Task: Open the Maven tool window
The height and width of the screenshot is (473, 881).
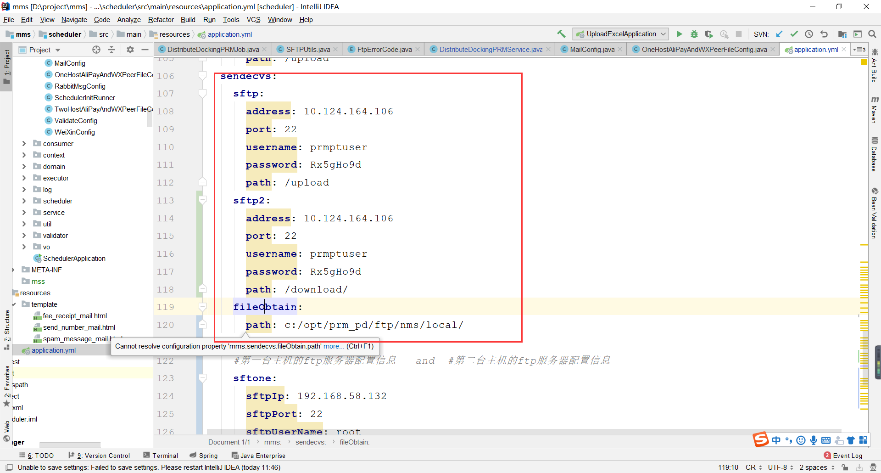Action: click(875, 110)
